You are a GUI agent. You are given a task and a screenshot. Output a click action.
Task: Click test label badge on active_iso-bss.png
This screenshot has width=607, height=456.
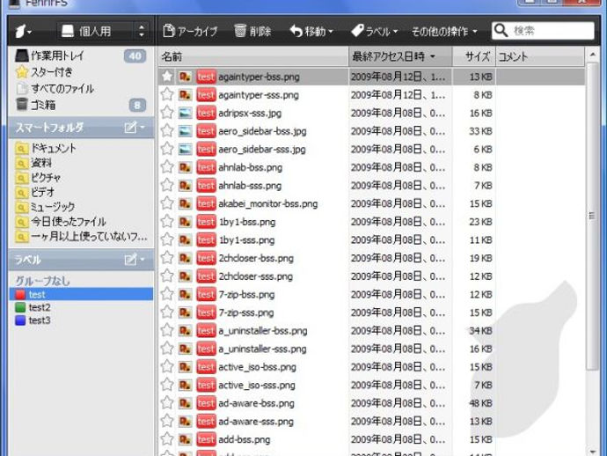[x=206, y=367]
